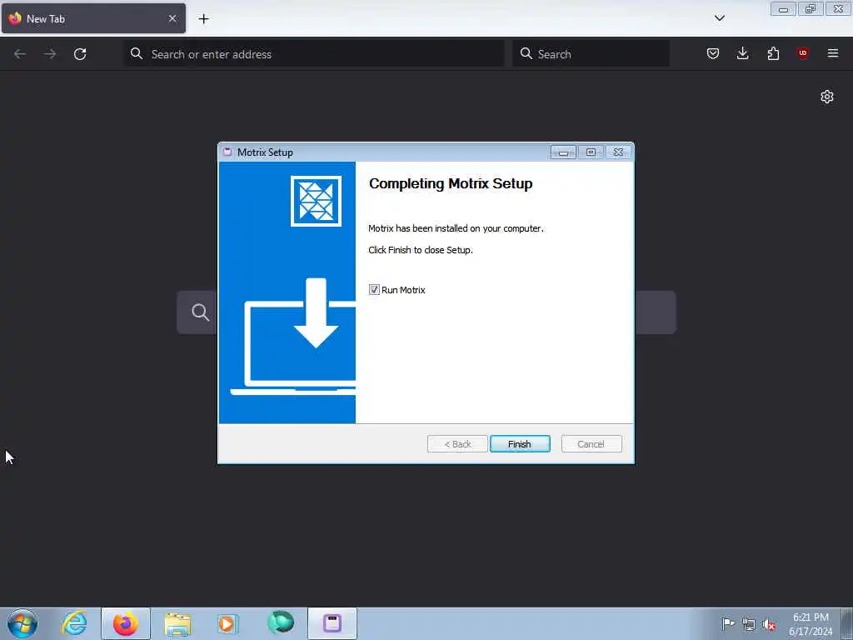853x640 pixels.
Task: Open the Windows Start menu
Action: pos(22,623)
